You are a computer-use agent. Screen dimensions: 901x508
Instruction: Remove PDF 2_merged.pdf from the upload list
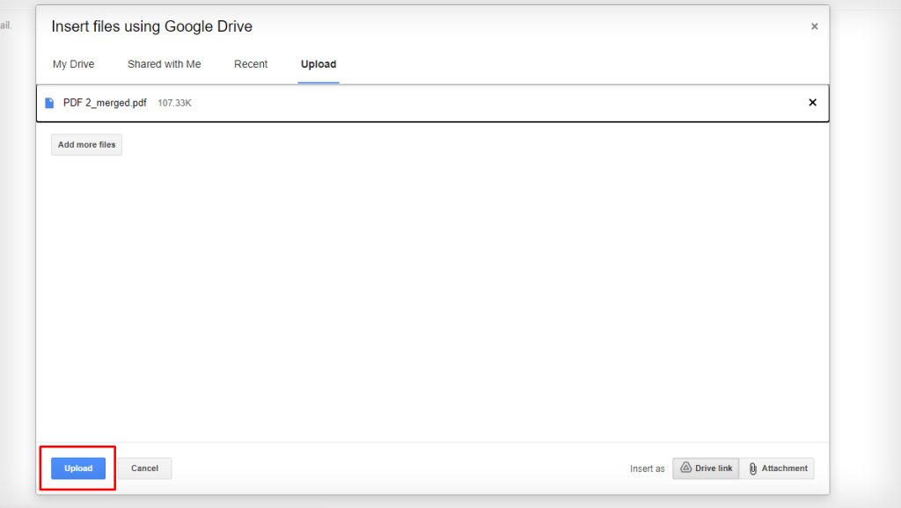click(x=812, y=102)
